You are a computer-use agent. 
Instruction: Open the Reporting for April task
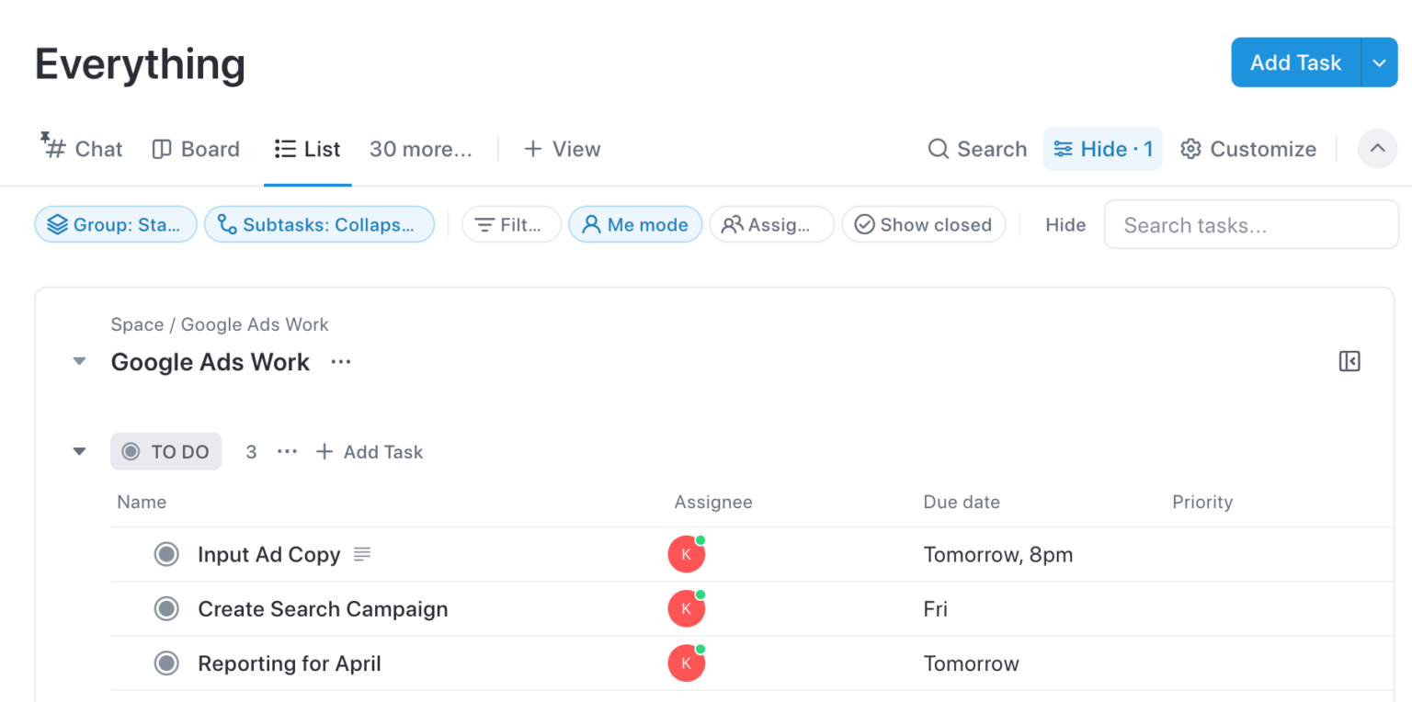[290, 662]
